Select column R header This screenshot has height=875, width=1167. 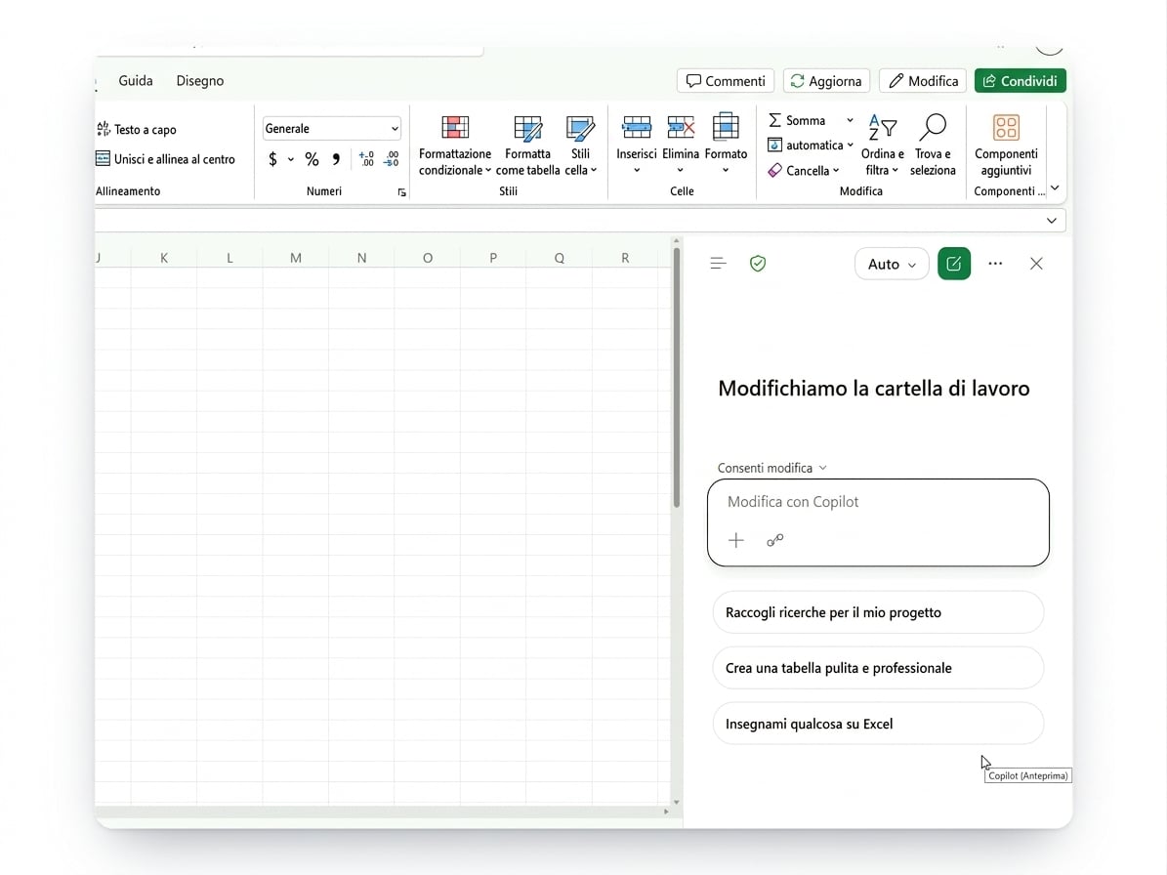click(625, 258)
